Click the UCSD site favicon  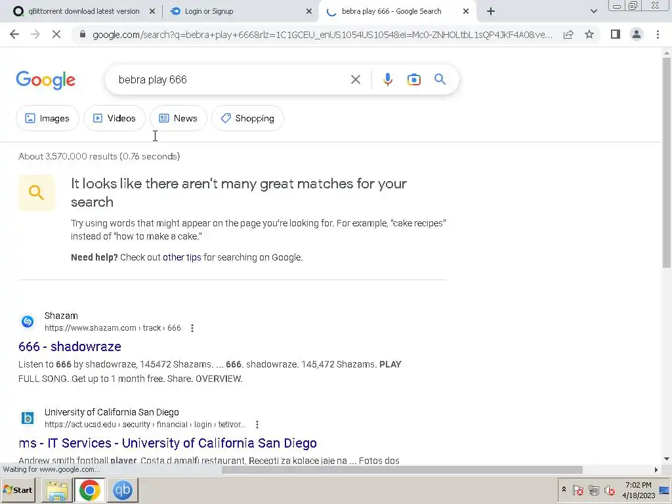click(x=28, y=417)
